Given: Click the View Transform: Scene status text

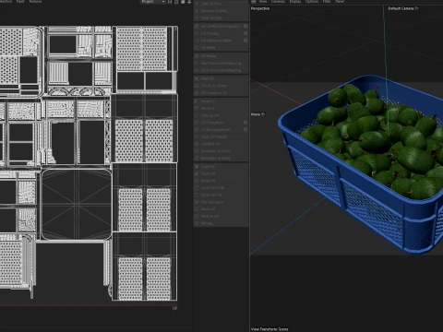Looking at the screenshot, I should (x=269, y=329).
